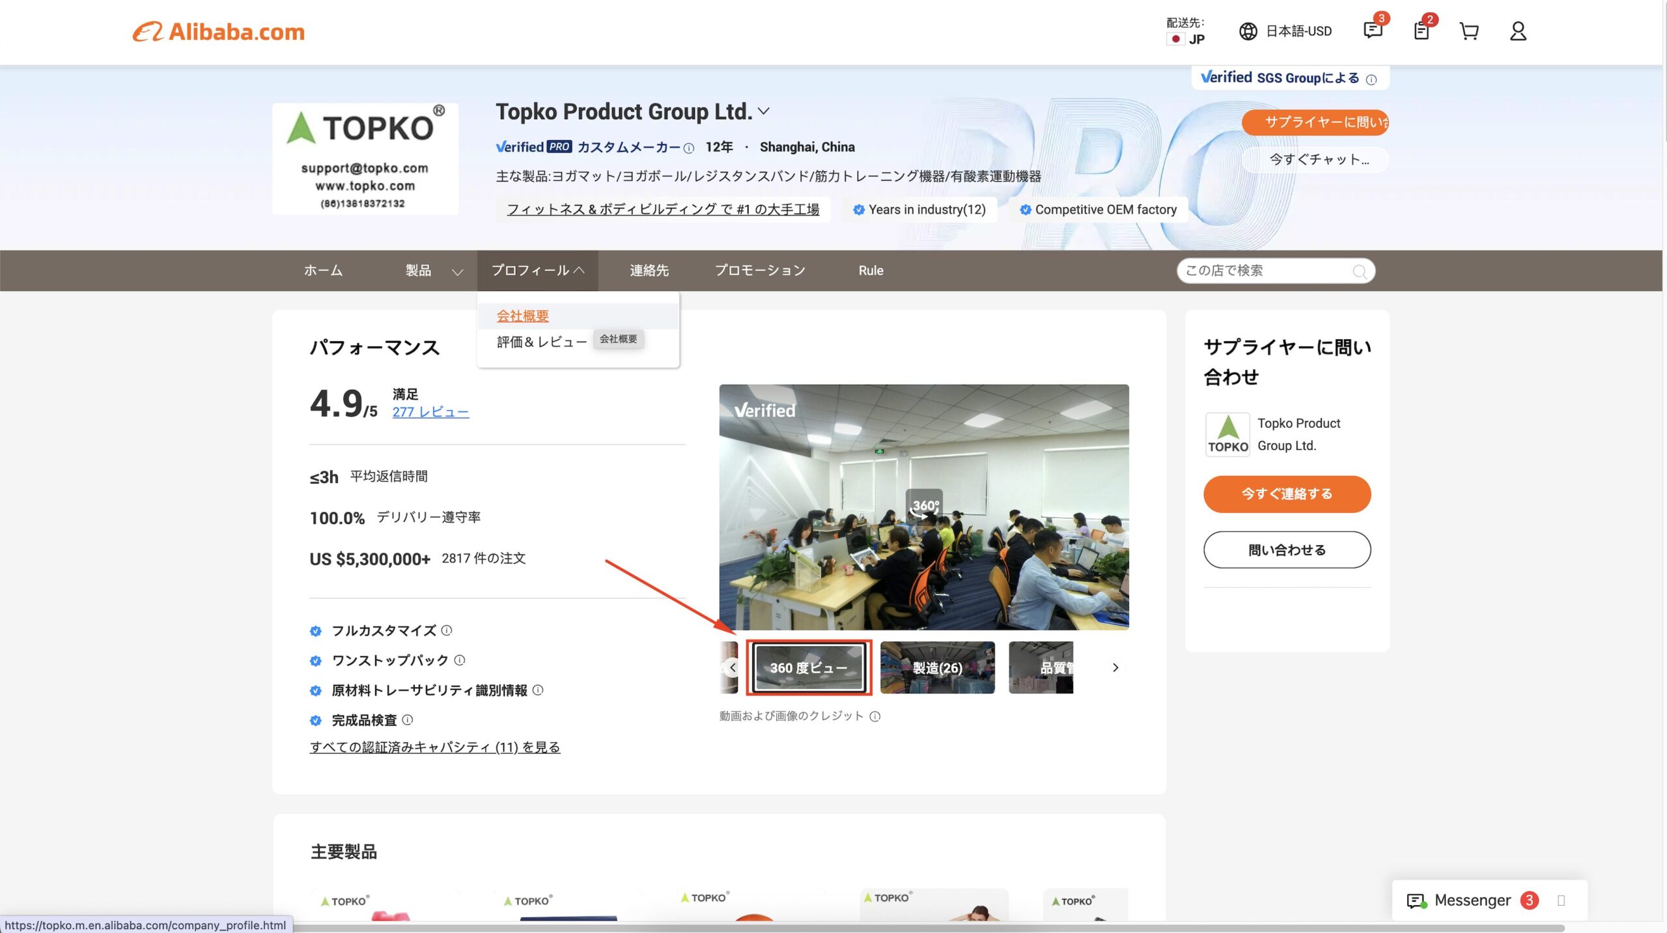The width and height of the screenshot is (1667, 933).
Task: Click the Japan flag delivery destination
Action: (x=1176, y=39)
